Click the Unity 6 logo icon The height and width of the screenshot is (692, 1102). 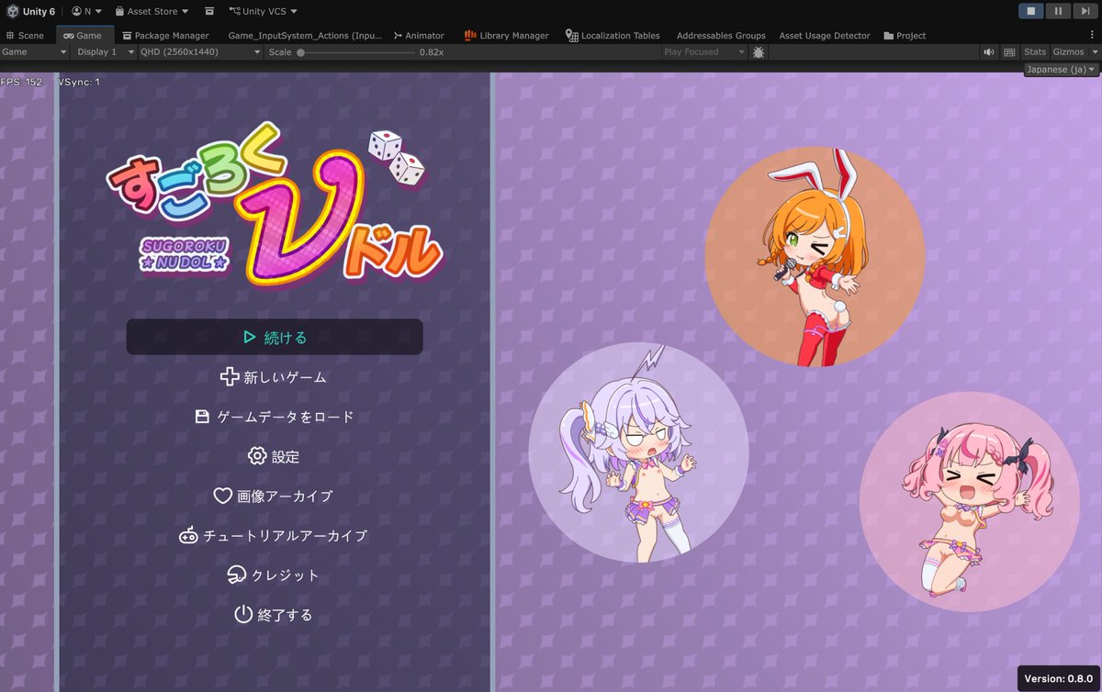(12, 11)
